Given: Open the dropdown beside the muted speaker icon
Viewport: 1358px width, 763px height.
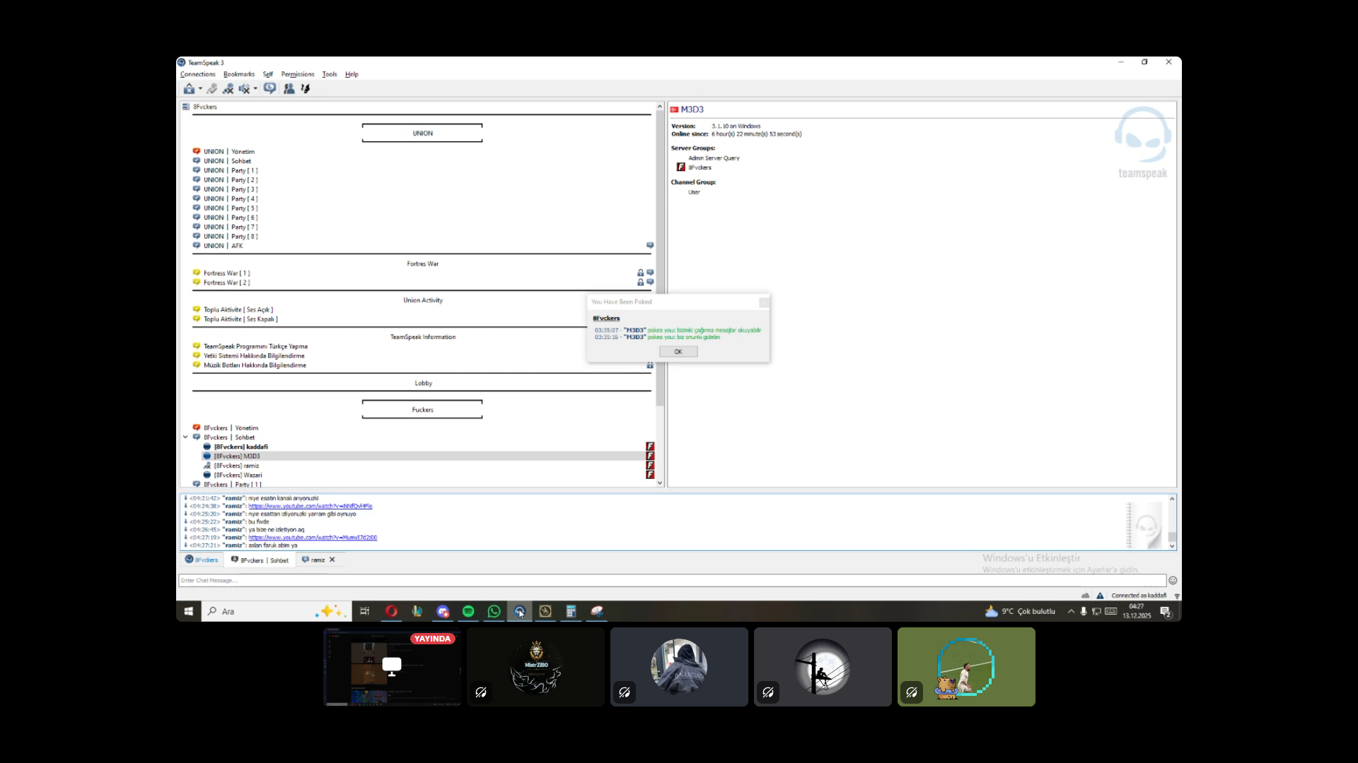Looking at the screenshot, I should click(255, 89).
